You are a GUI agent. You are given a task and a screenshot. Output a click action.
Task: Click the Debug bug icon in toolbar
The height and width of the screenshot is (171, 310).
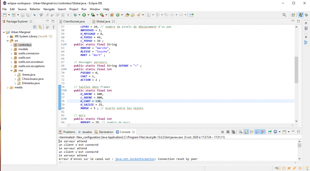75,15
